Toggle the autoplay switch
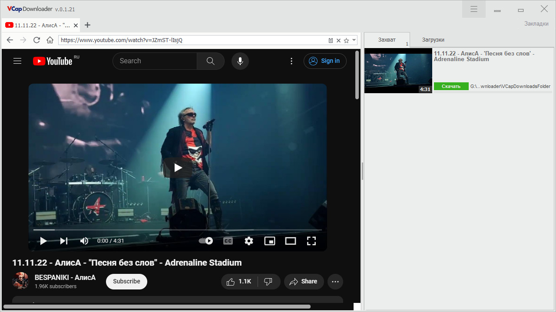This screenshot has width=556, height=312. tap(206, 241)
